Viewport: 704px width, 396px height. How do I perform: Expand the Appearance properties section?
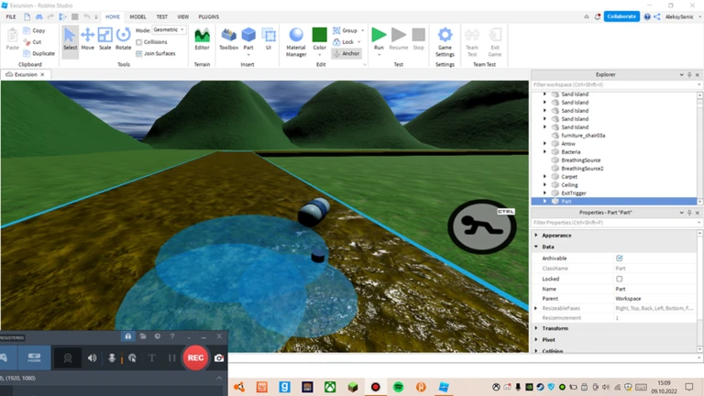(536, 236)
